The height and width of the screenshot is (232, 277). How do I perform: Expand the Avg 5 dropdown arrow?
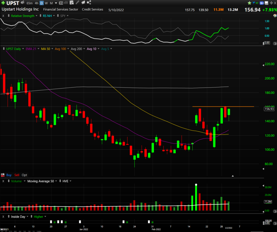[x=111, y=49]
